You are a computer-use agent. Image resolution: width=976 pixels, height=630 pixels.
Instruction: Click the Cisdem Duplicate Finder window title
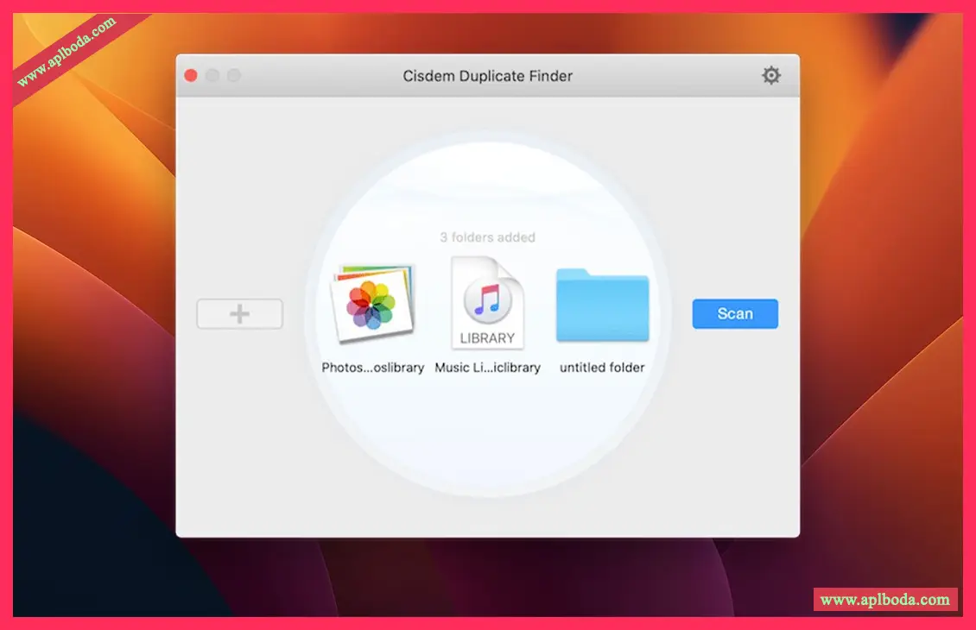487,76
